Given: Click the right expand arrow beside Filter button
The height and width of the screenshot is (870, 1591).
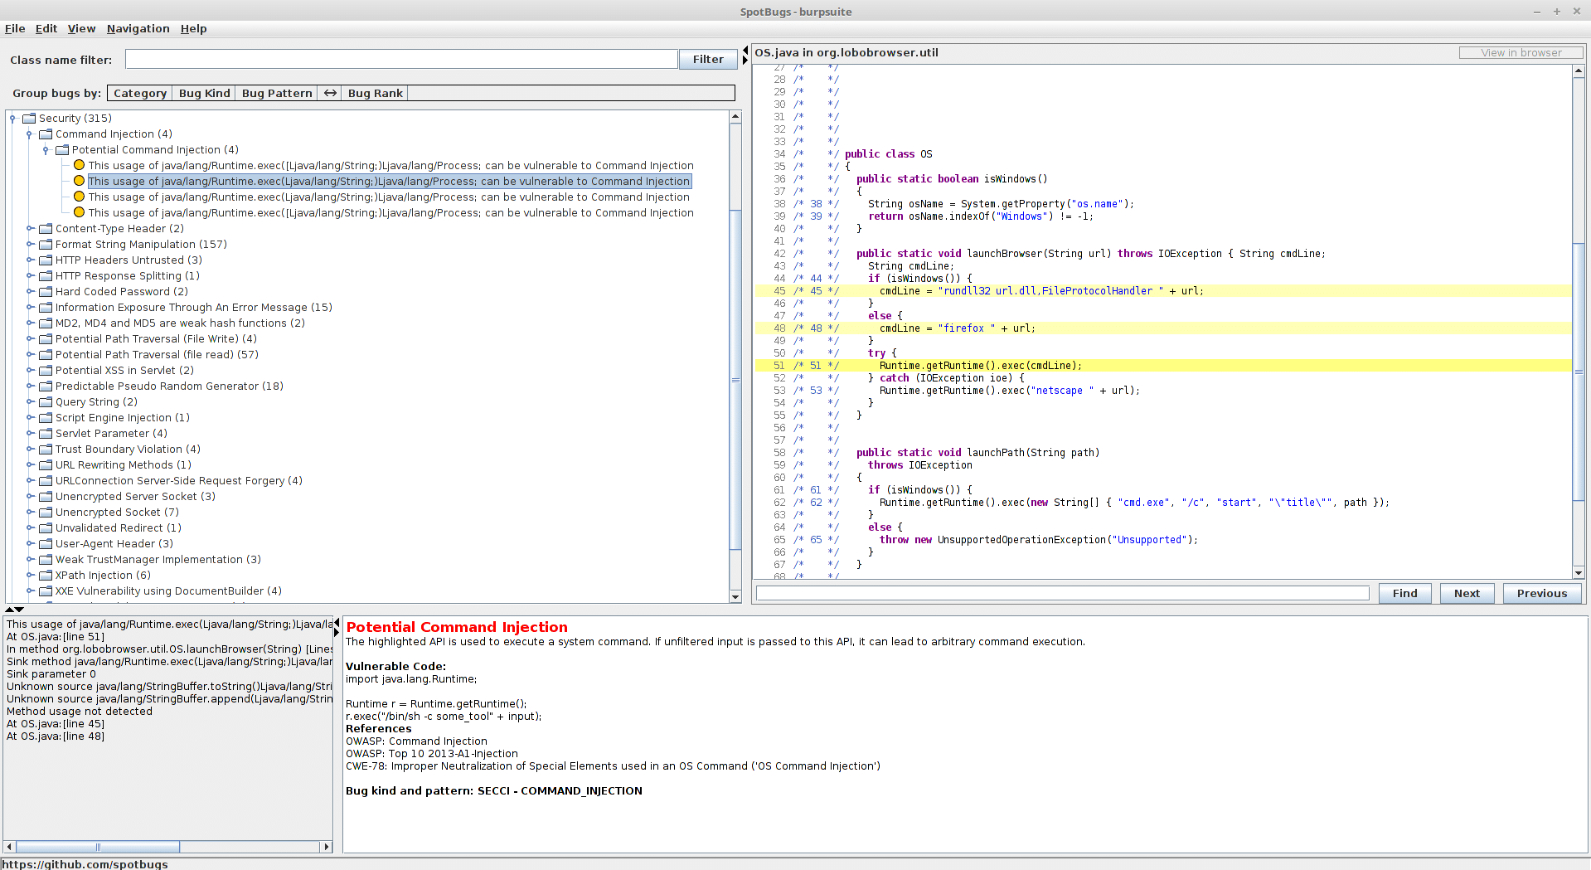Looking at the screenshot, I should click(745, 61).
